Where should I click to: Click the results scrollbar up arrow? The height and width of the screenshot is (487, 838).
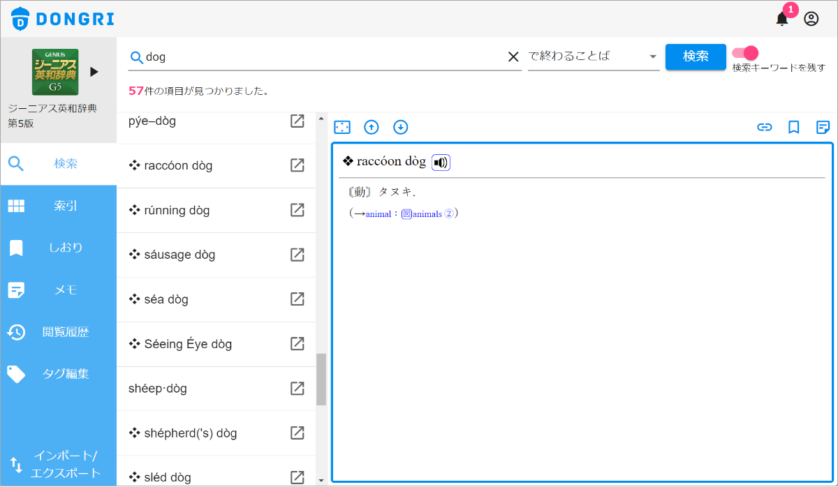coord(321,118)
